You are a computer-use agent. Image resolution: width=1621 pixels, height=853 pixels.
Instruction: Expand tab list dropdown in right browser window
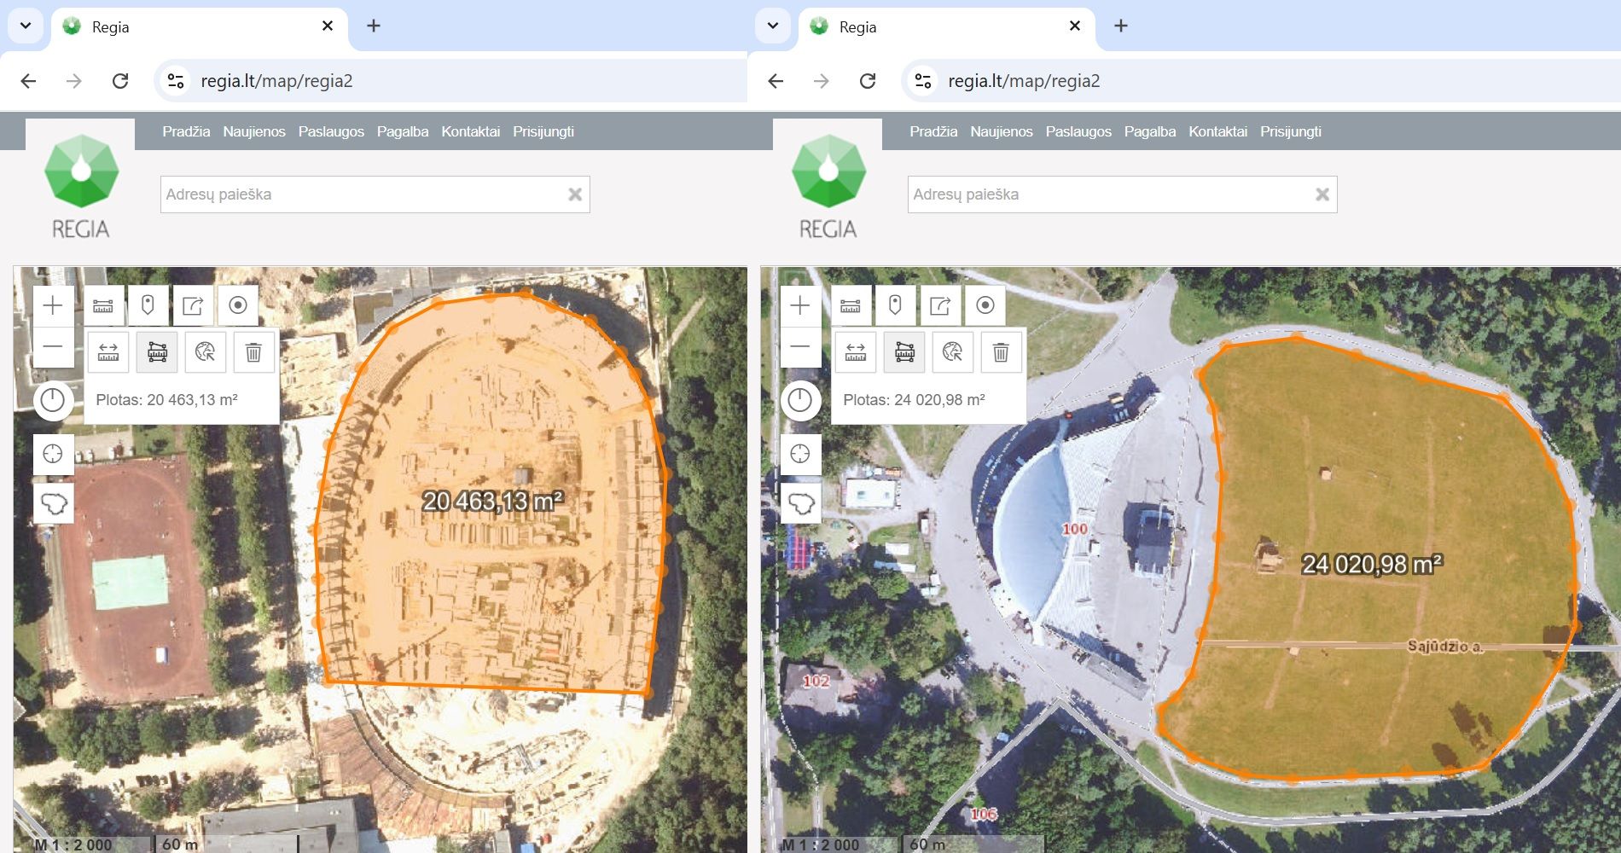click(773, 26)
